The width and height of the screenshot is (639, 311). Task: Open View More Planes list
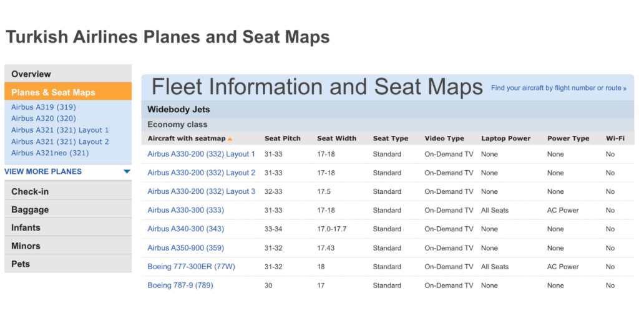[x=43, y=172]
